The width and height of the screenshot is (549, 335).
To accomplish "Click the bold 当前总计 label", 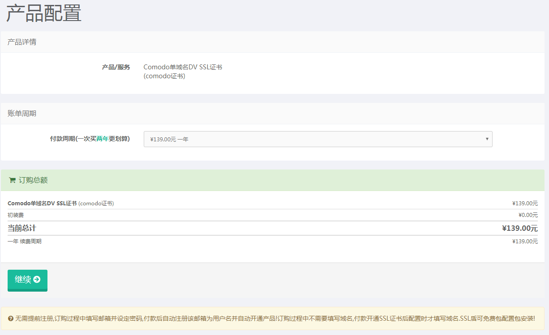I will [22, 228].
